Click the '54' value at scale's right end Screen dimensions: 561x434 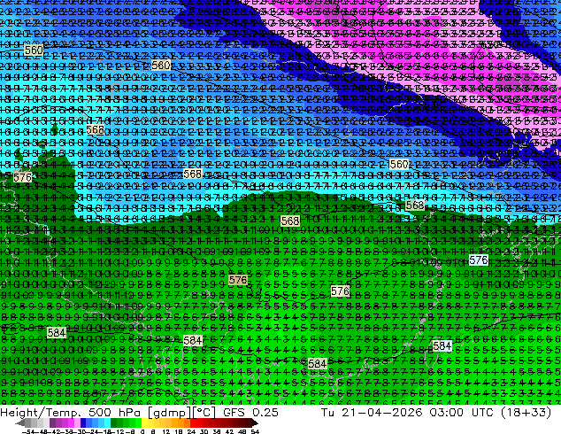coord(254,431)
